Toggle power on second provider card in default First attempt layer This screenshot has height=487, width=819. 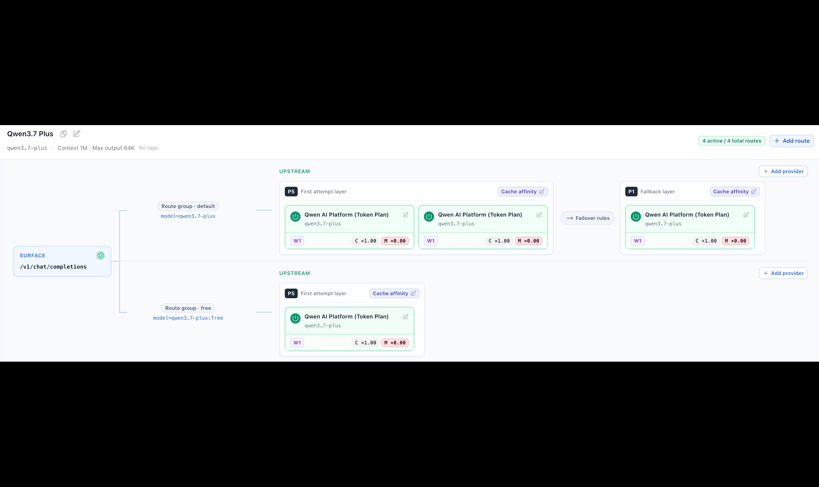[429, 217]
